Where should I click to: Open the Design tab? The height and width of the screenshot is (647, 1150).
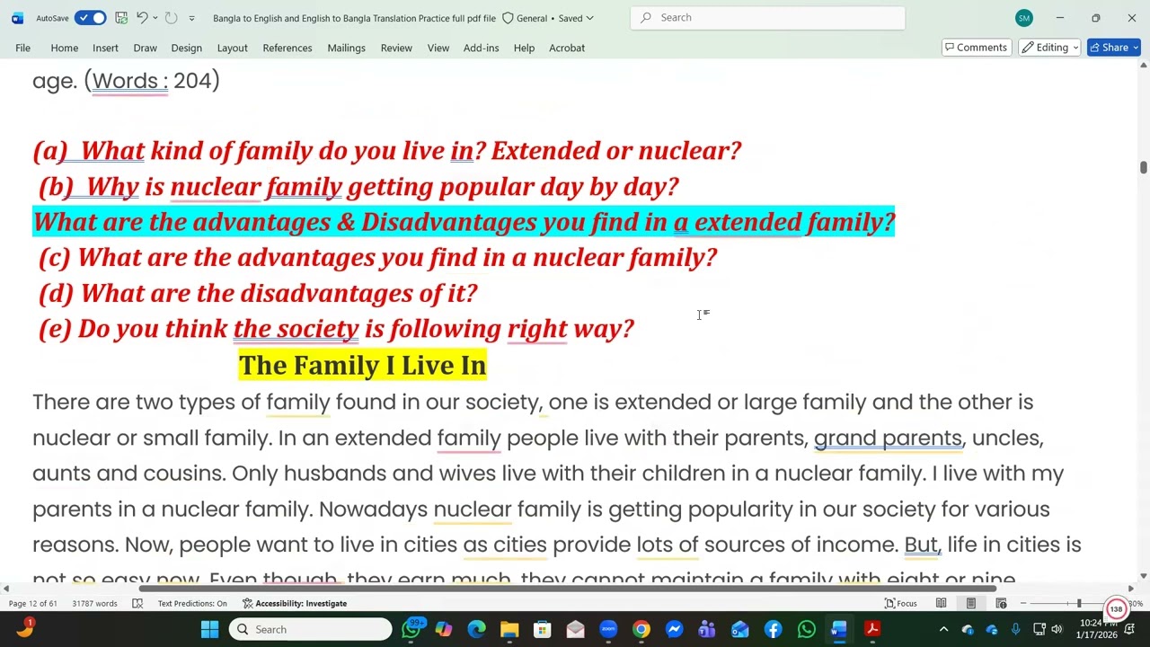(x=186, y=48)
